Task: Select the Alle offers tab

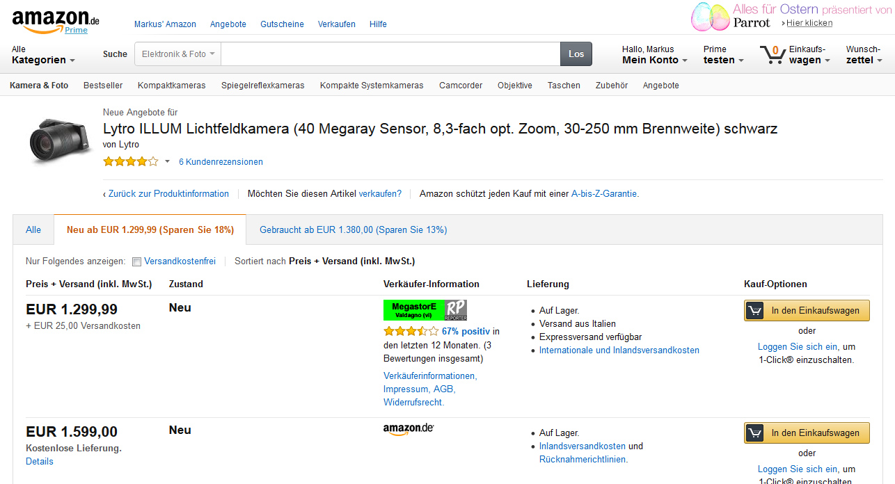Action: pos(33,230)
